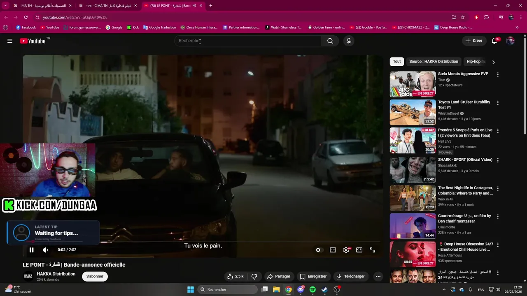
Task: Open options for Stela Montis Aggressive PVP
Action: click(x=498, y=75)
